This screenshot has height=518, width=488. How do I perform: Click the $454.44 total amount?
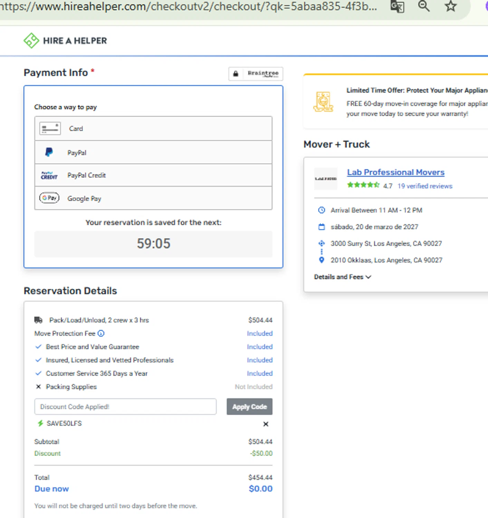(260, 477)
